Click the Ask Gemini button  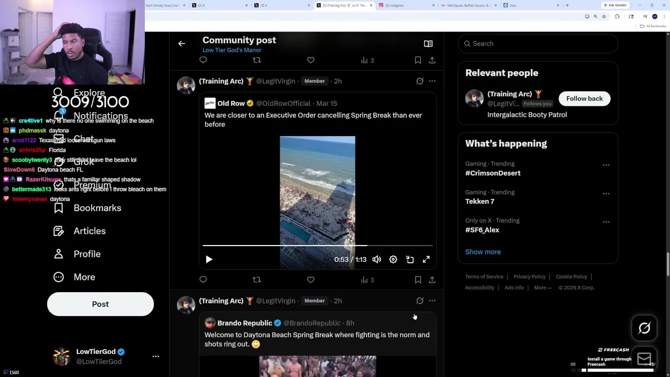click(615, 5)
